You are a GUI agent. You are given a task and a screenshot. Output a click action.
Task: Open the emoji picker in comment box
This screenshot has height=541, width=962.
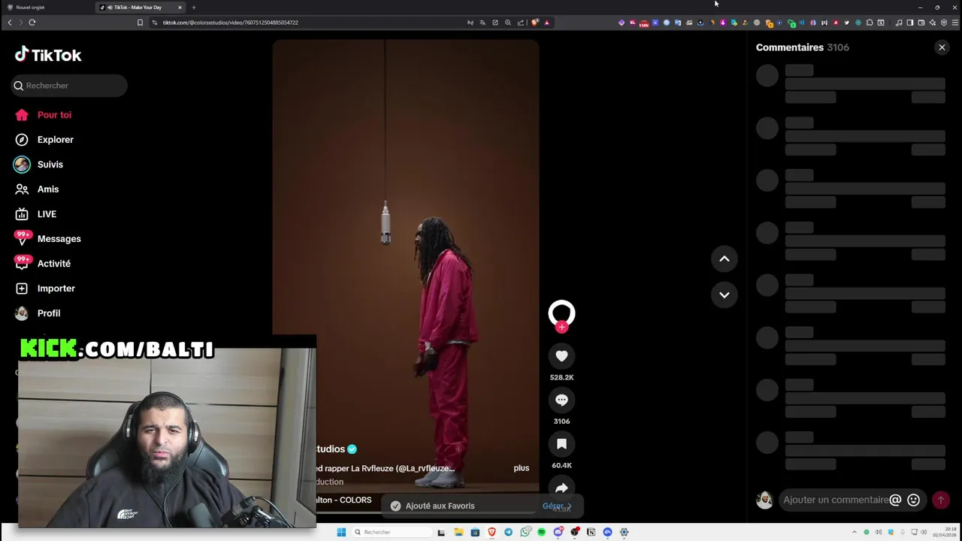click(x=913, y=500)
